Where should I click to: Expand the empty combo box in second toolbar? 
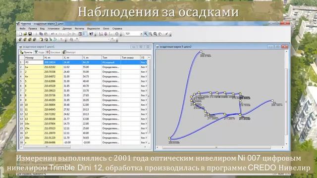click(x=109, y=40)
